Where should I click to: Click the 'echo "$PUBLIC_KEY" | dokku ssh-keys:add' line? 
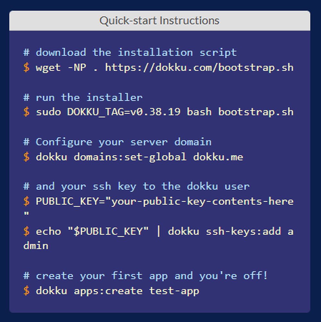158,231
